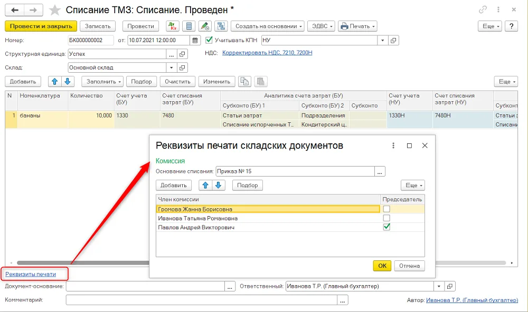528x312 pixels.
Task: Open dialog three-dots options menu
Action: pyautogui.click(x=393, y=145)
